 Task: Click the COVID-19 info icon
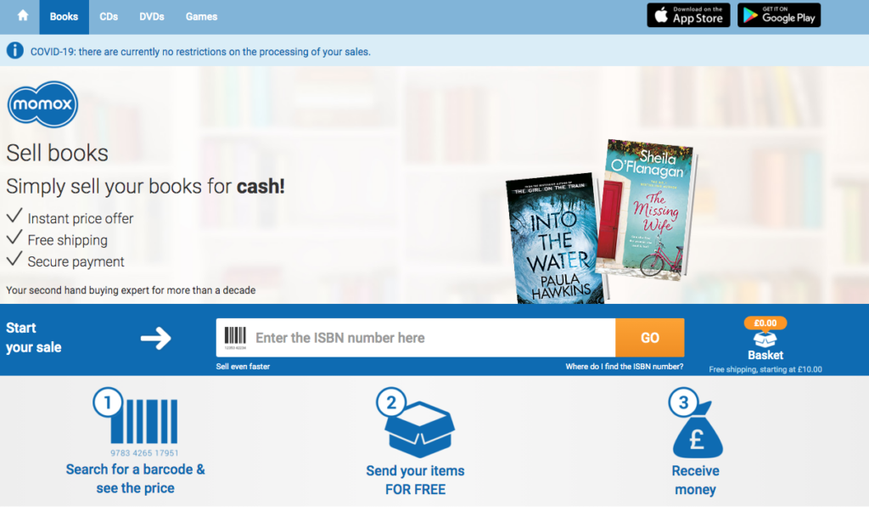15,50
